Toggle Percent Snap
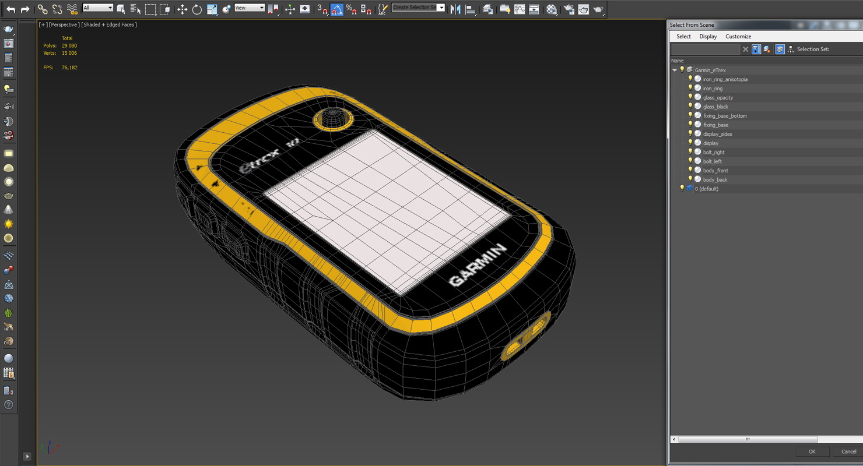Screen dimensions: 863x466 pos(351,9)
